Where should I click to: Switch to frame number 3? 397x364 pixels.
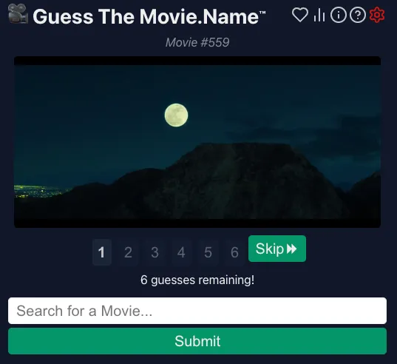155,252
